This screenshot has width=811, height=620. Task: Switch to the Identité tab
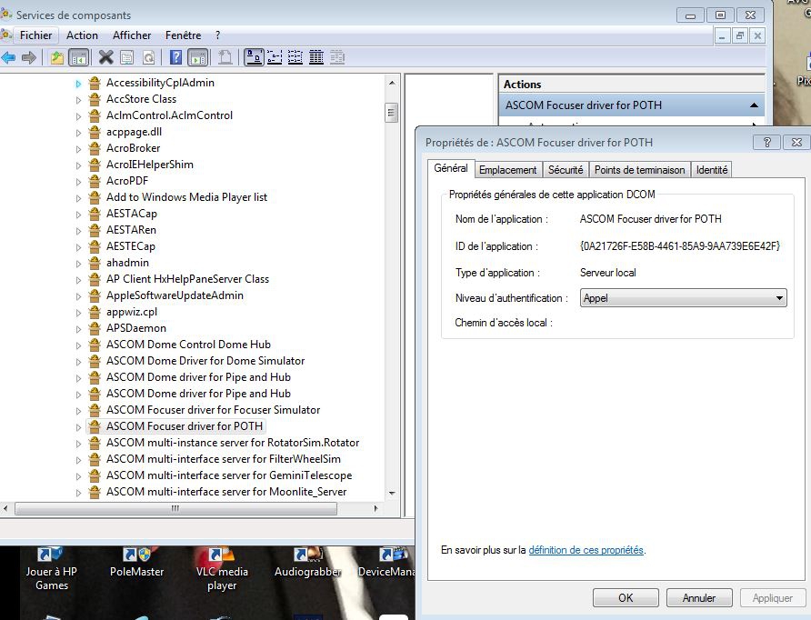click(x=712, y=170)
